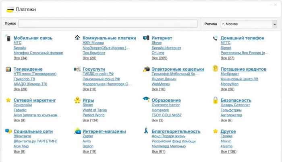This screenshot has width=282, height=162.
Task: Click the Платежи card logo icon
Action: click(x=10, y=10)
